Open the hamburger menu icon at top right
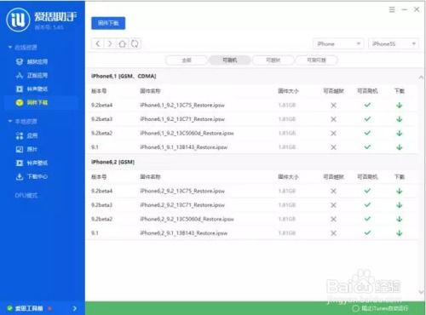Image resolution: width=426 pixels, height=315 pixels. pyautogui.click(x=392, y=9)
